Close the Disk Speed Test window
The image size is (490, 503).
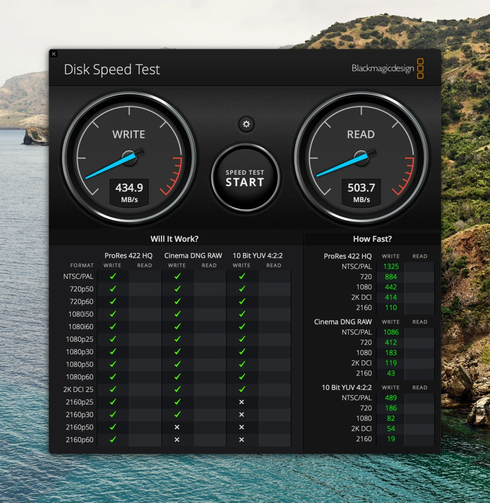pyautogui.click(x=54, y=54)
